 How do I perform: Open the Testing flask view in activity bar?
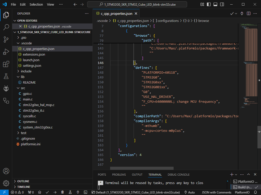click(x=6, y=76)
